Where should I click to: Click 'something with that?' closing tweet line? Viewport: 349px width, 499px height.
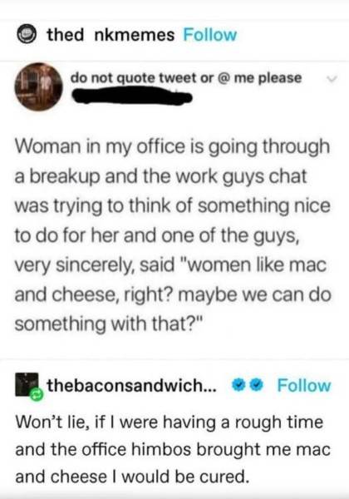point(108,324)
